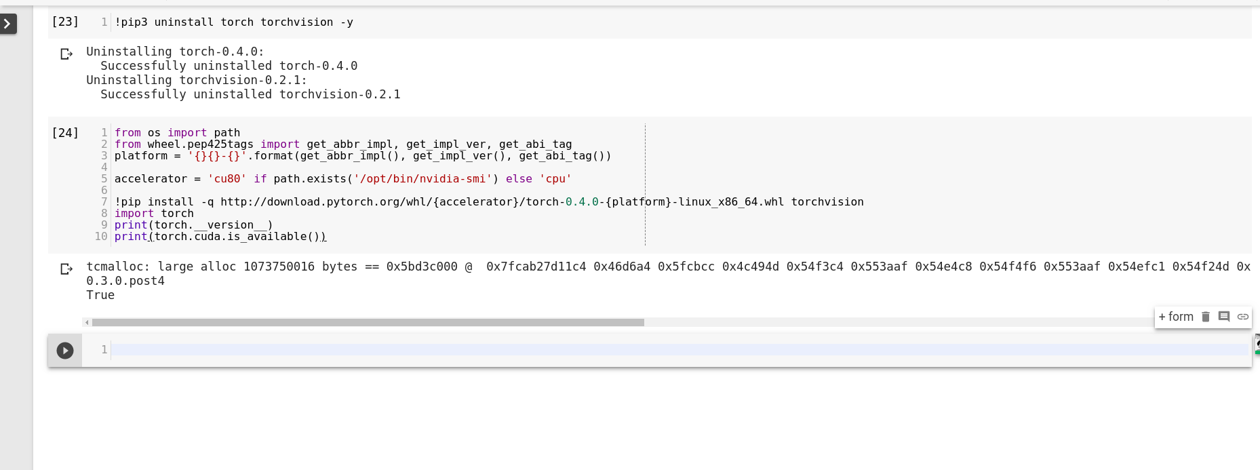1260x470 pixels.
Task: Click the print(torch.__version__) line
Action: click(194, 225)
